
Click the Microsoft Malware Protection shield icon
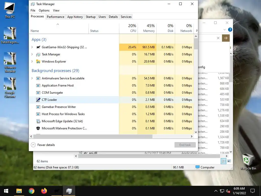tap(38, 128)
